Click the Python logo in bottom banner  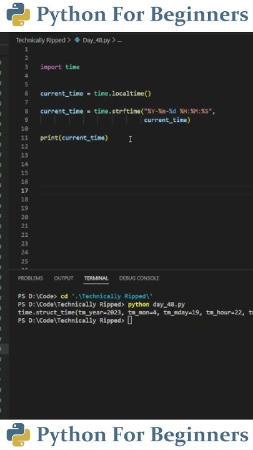(18, 435)
